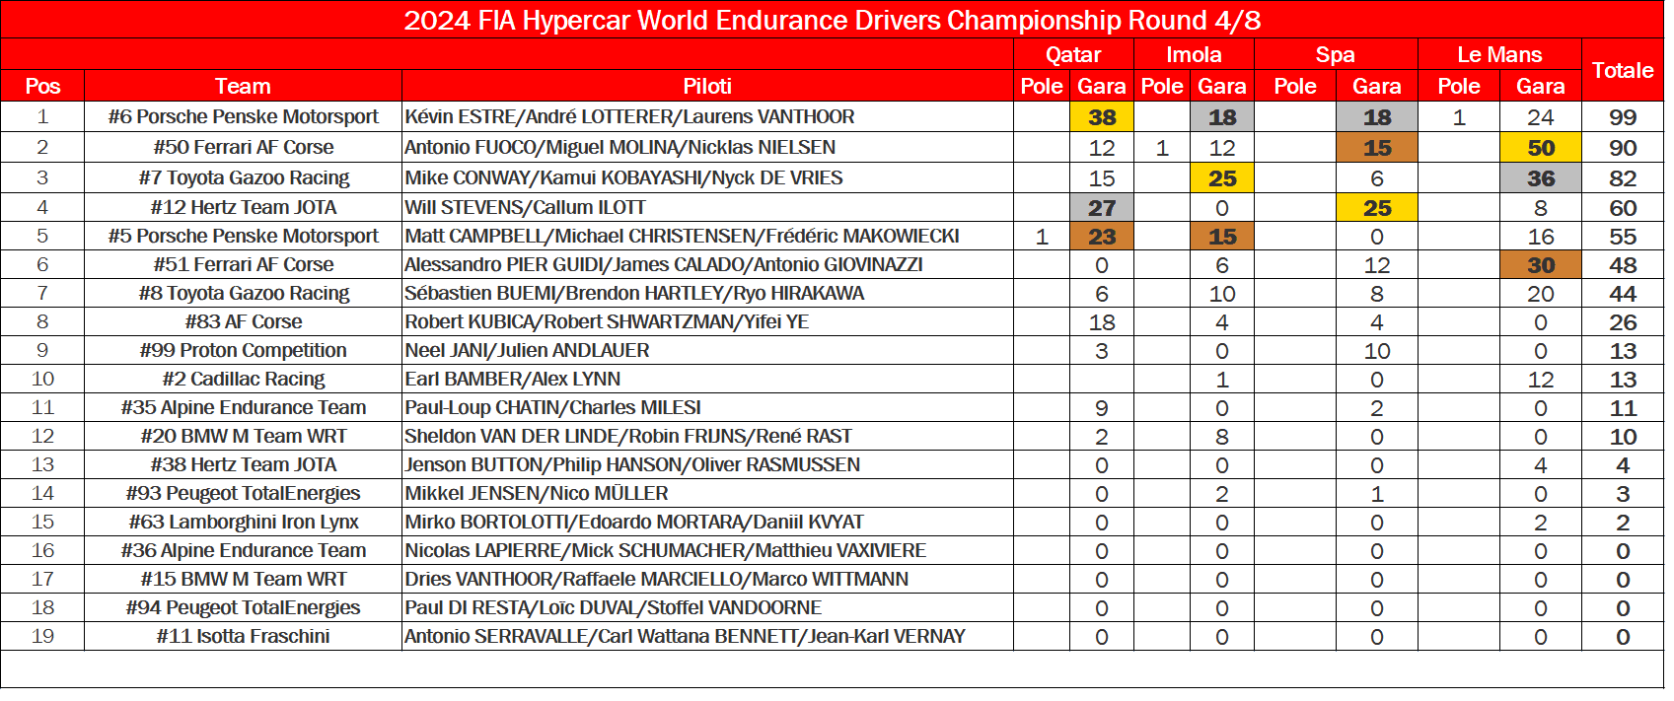Select the '#2 Cadillac Racing' row team cell
The height and width of the screenshot is (701, 1674).
pos(243,379)
